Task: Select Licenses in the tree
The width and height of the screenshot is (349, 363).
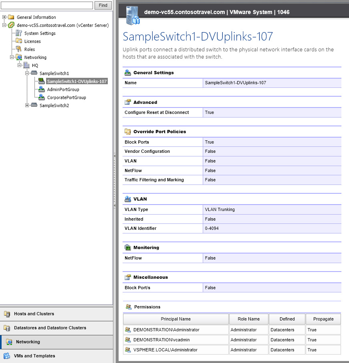Action: coord(32,41)
